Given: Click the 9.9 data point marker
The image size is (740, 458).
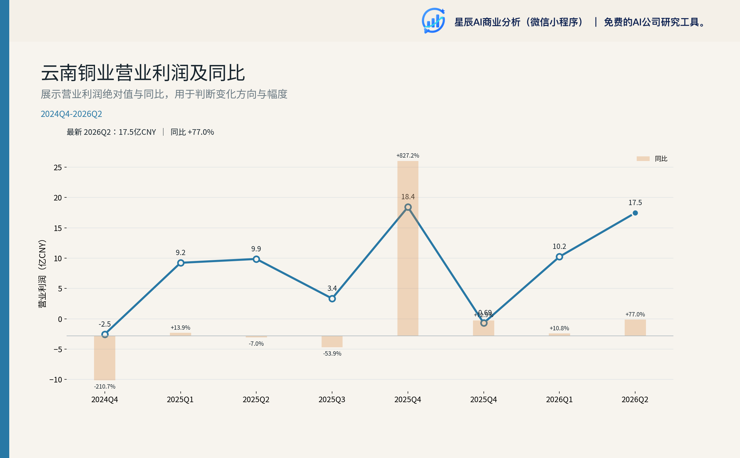Looking at the screenshot, I should [256, 259].
